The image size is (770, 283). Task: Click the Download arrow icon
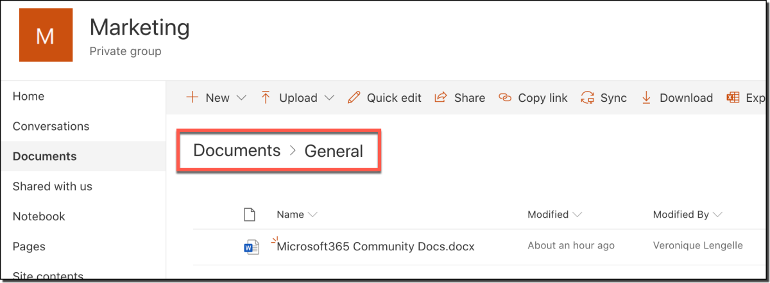646,97
